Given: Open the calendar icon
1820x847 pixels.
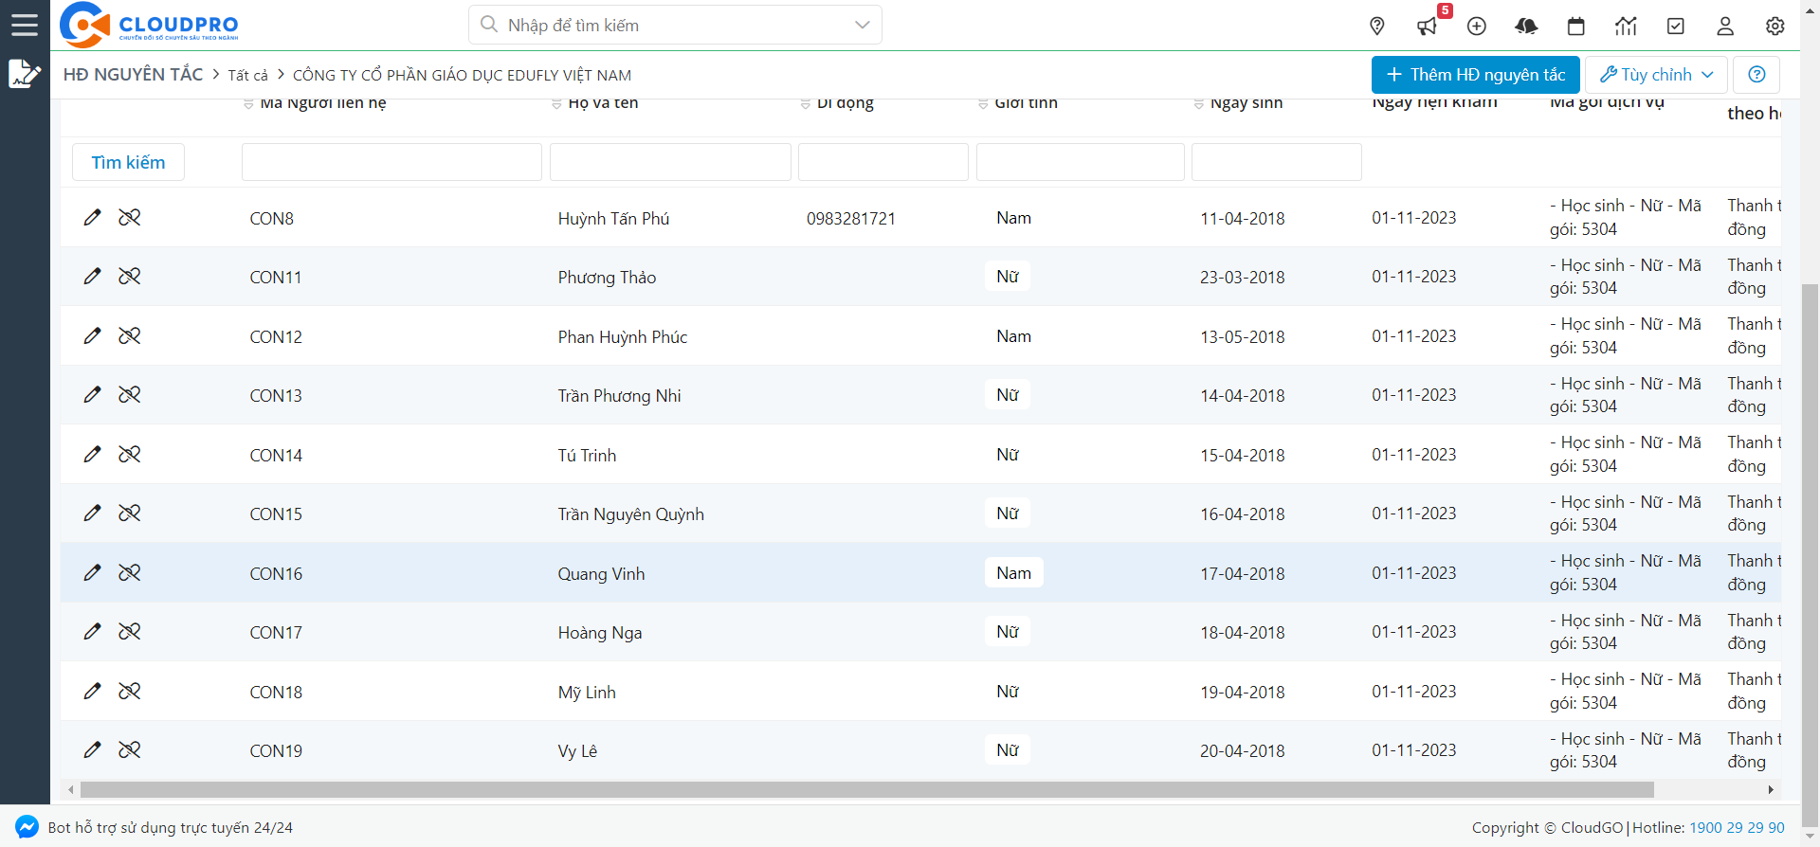Looking at the screenshot, I should [x=1576, y=26].
